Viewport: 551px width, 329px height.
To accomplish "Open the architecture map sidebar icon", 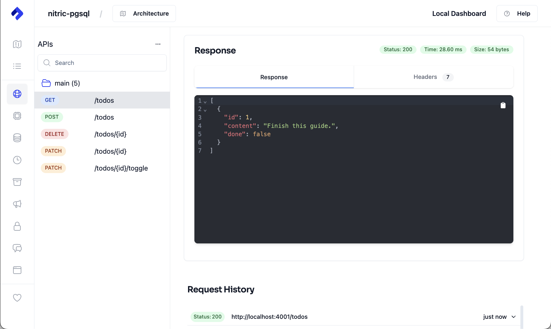I will pos(17,44).
